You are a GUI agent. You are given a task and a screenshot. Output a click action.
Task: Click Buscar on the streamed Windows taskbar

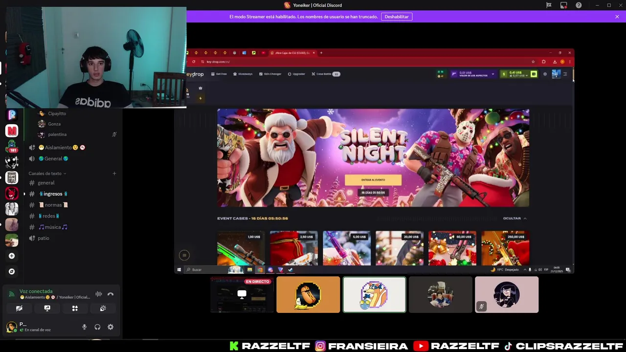(205, 270)
